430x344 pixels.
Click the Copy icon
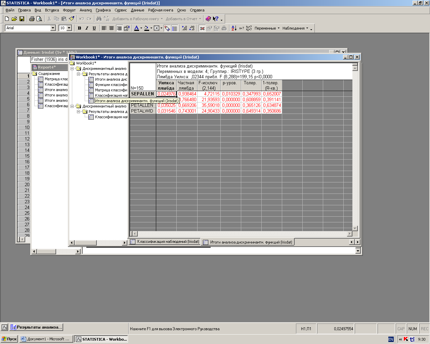56,19
